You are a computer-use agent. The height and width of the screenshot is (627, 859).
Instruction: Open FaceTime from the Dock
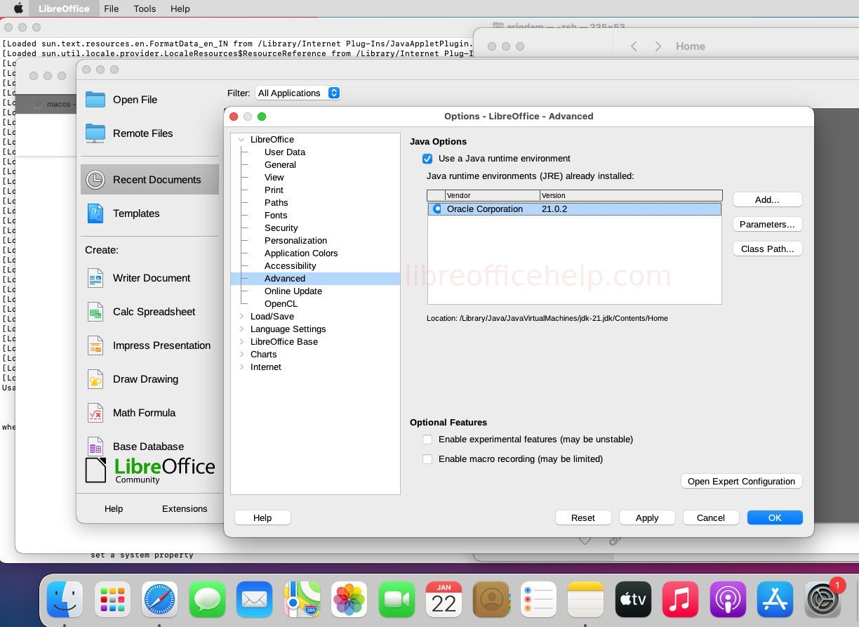point(397,600)
